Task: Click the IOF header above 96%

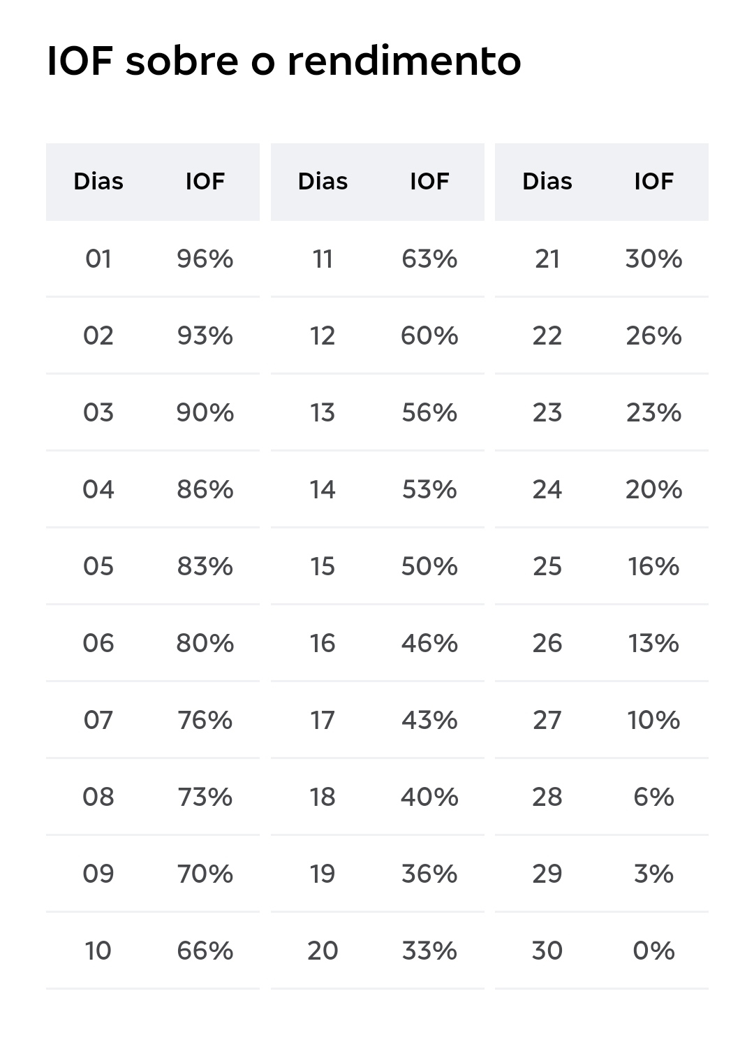Action: (x=205, y=182)
